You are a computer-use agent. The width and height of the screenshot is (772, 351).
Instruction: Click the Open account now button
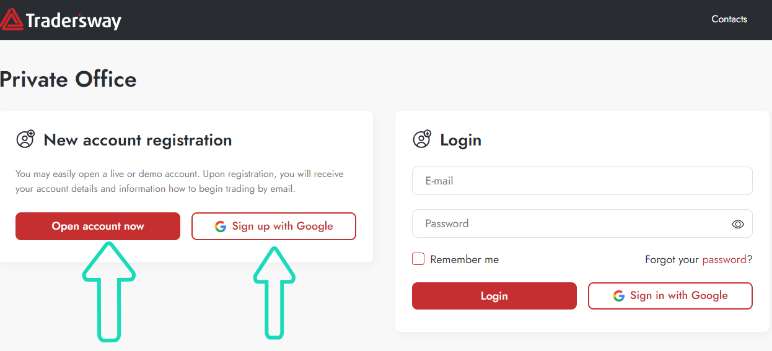coord(98,227)
